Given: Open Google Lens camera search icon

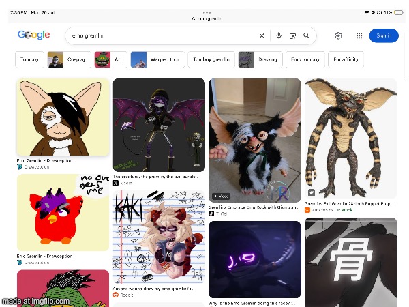Looking at the screenshot, I should coord(292,35).
